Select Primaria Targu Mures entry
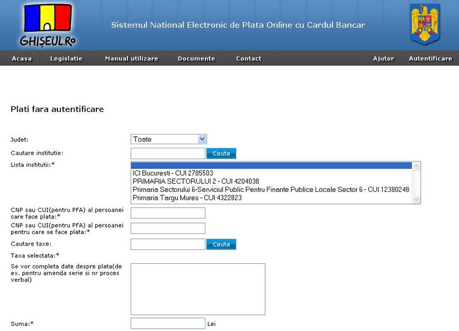 (187, 198)
